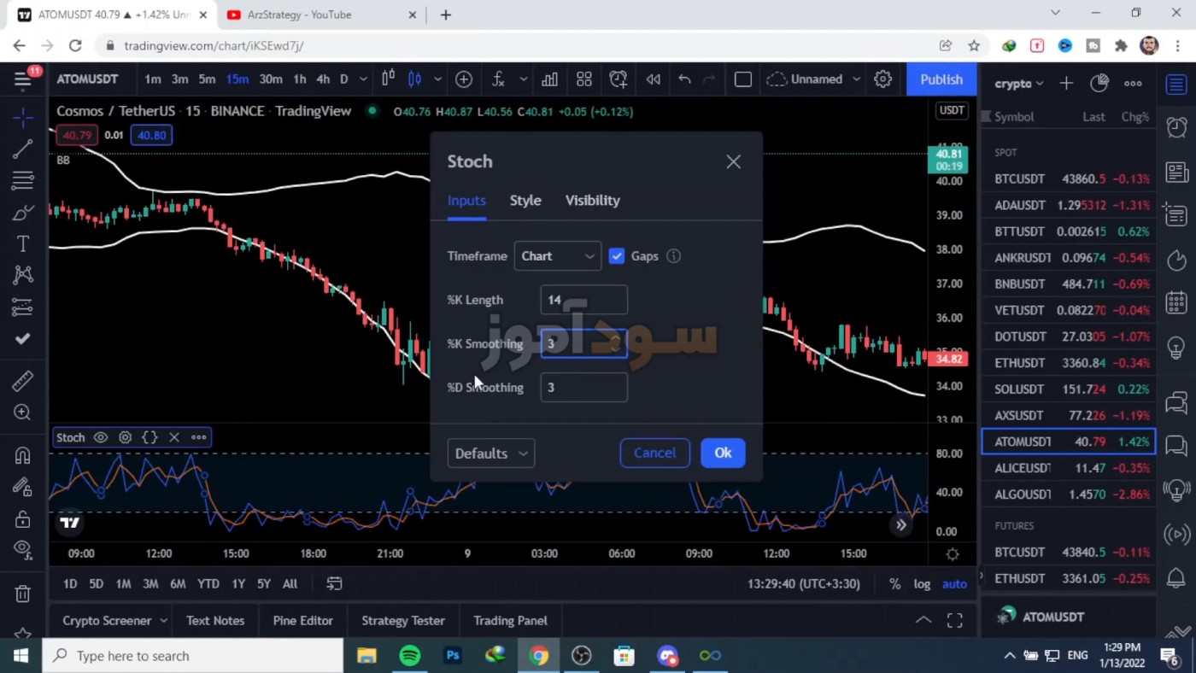This screenshot has width=1196, height=673.
Task: Start bar replay mode
Action: [x=654, y=79]
